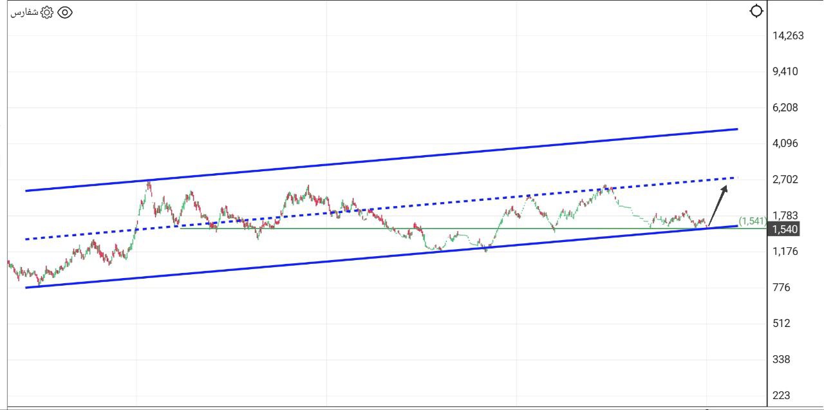Image resolution: width=824 pixels, height=410 pixels.
Task: Toggle the eye visibility icon for شفارس
Action: point(65,12)
